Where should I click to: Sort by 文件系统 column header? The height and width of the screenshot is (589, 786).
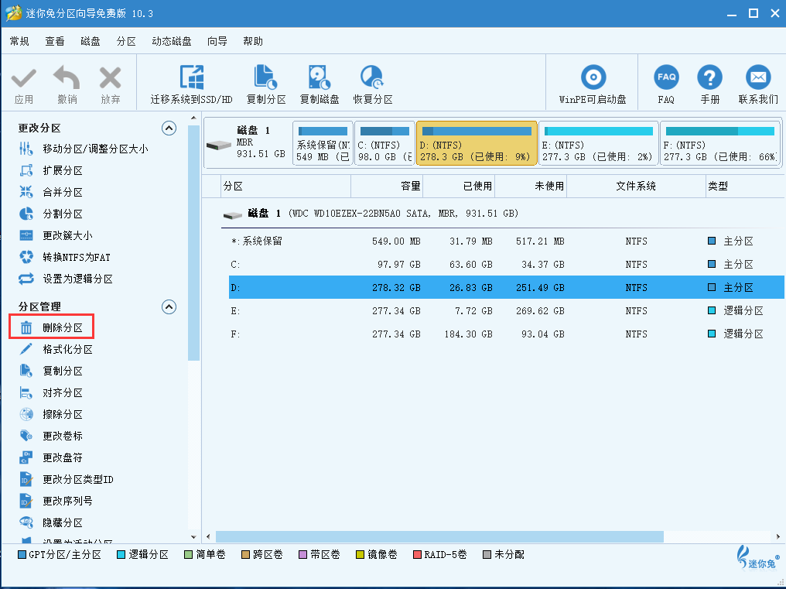636,186
